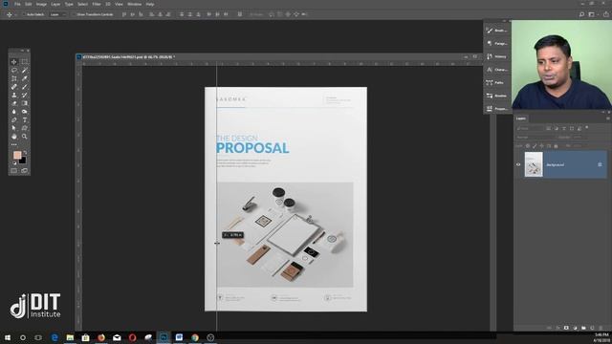The height and width of the screenshot is (344, 612).
Task: Swap foreground and background colors
Action: (x=26, y=152)
